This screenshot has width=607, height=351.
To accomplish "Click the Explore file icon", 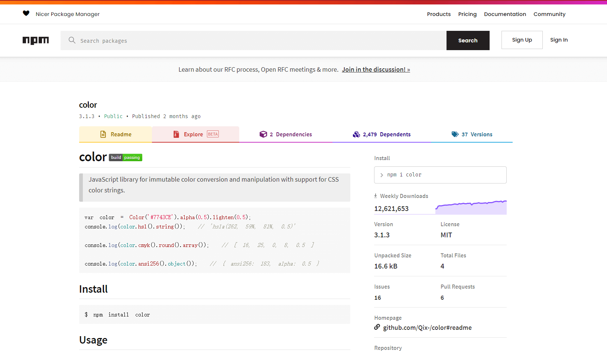I will [x=176, y=134].
